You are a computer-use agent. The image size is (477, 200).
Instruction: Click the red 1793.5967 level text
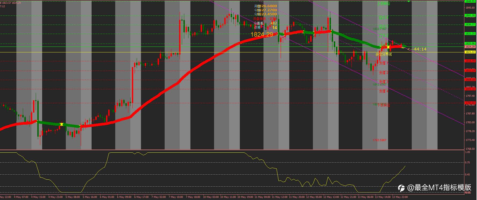pos(380,140)
